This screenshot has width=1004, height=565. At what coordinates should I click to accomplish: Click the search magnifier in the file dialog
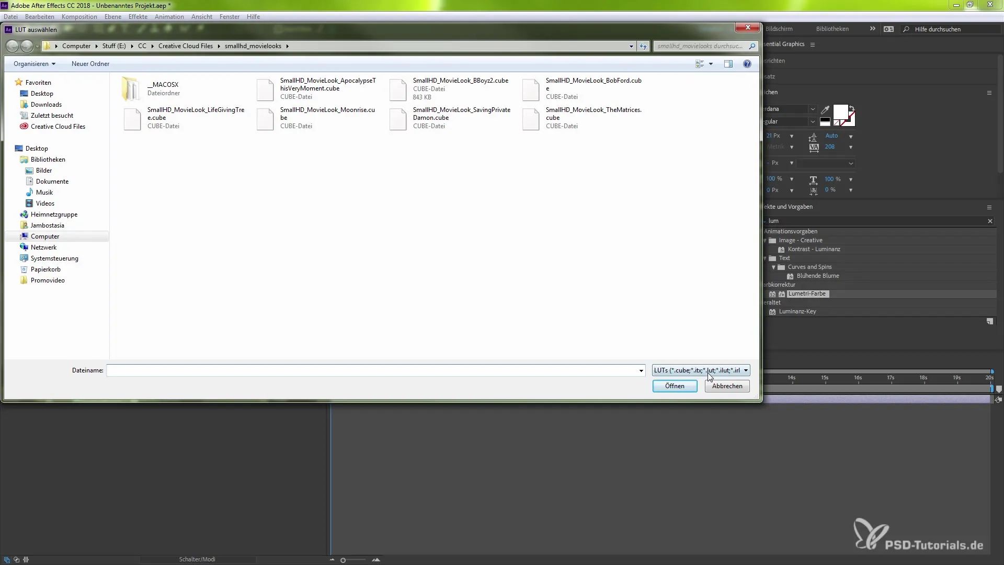pos(752,46)
